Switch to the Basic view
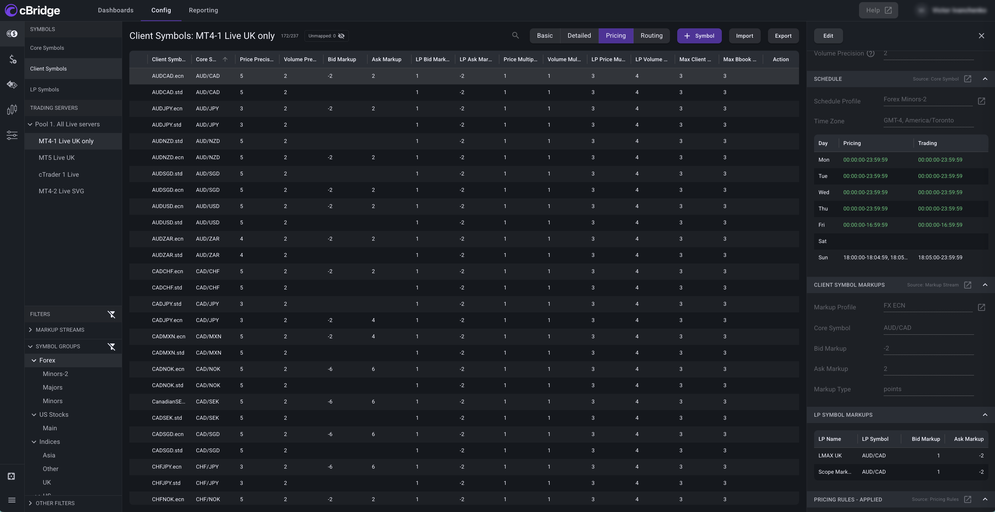This screenshot has width=995, height=512. point(545,36)
